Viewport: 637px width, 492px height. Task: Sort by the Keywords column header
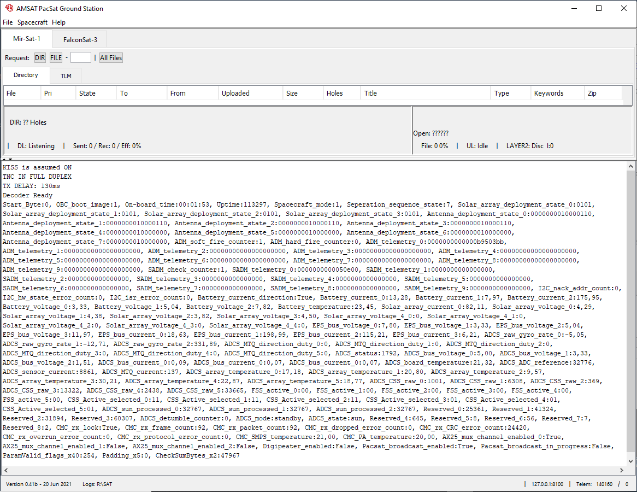[x=557, y=93]
